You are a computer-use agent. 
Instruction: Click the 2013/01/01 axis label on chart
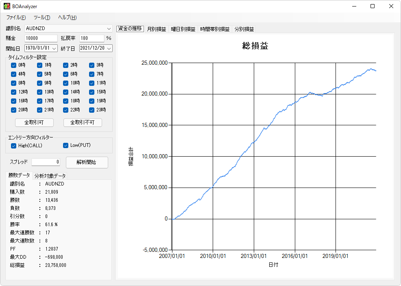click(x=254, y=256)
